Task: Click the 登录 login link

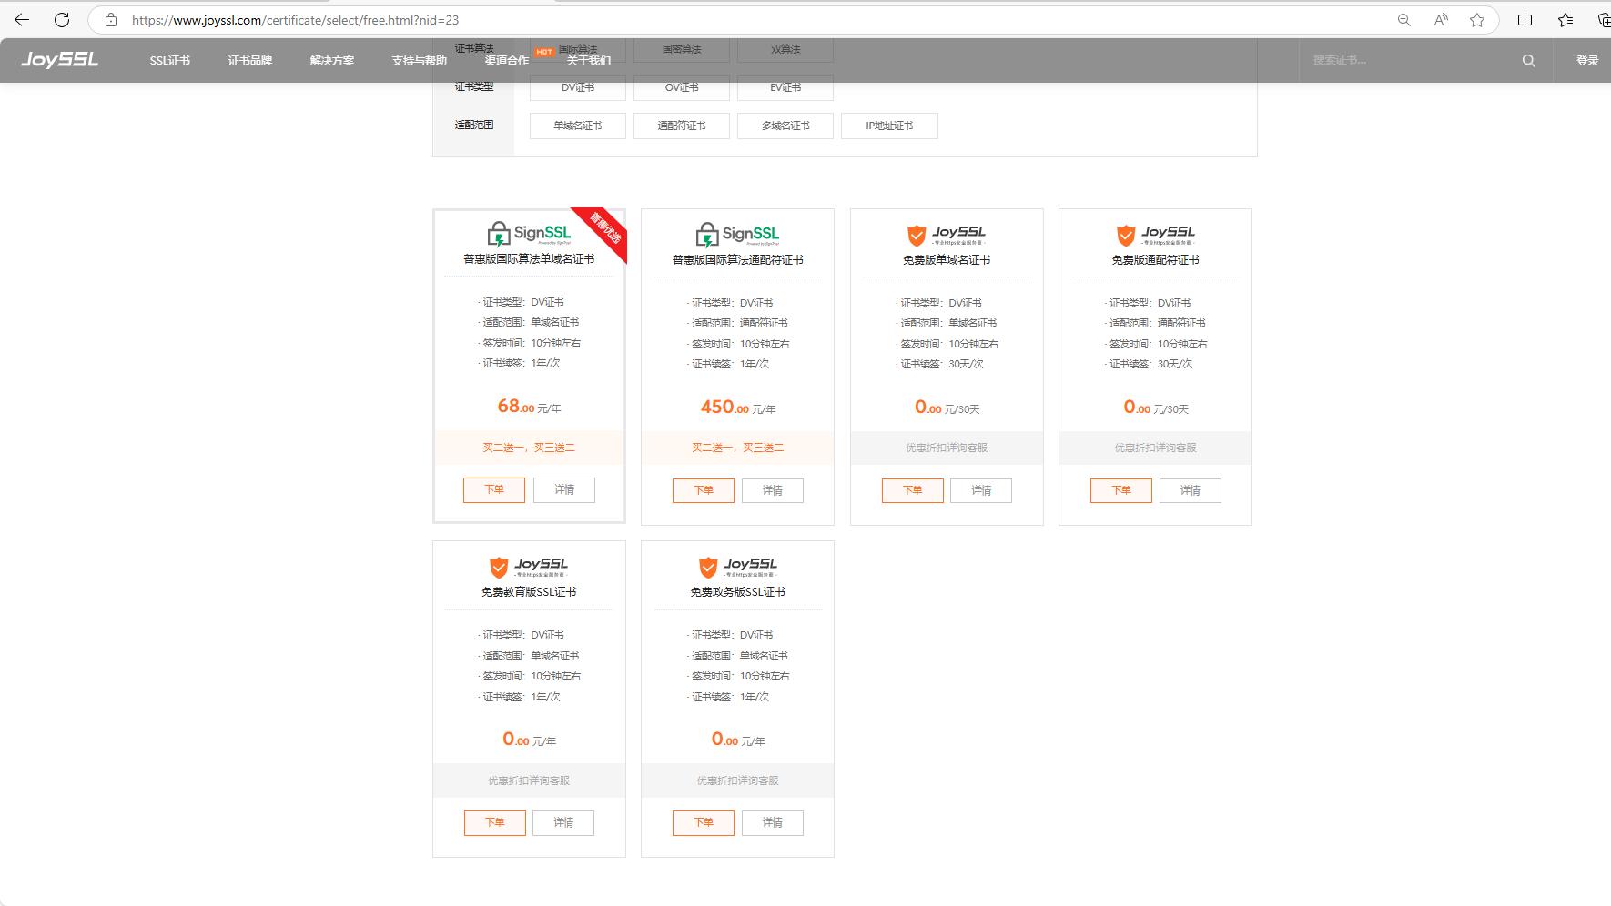Action: click(x=1587, y=61)
